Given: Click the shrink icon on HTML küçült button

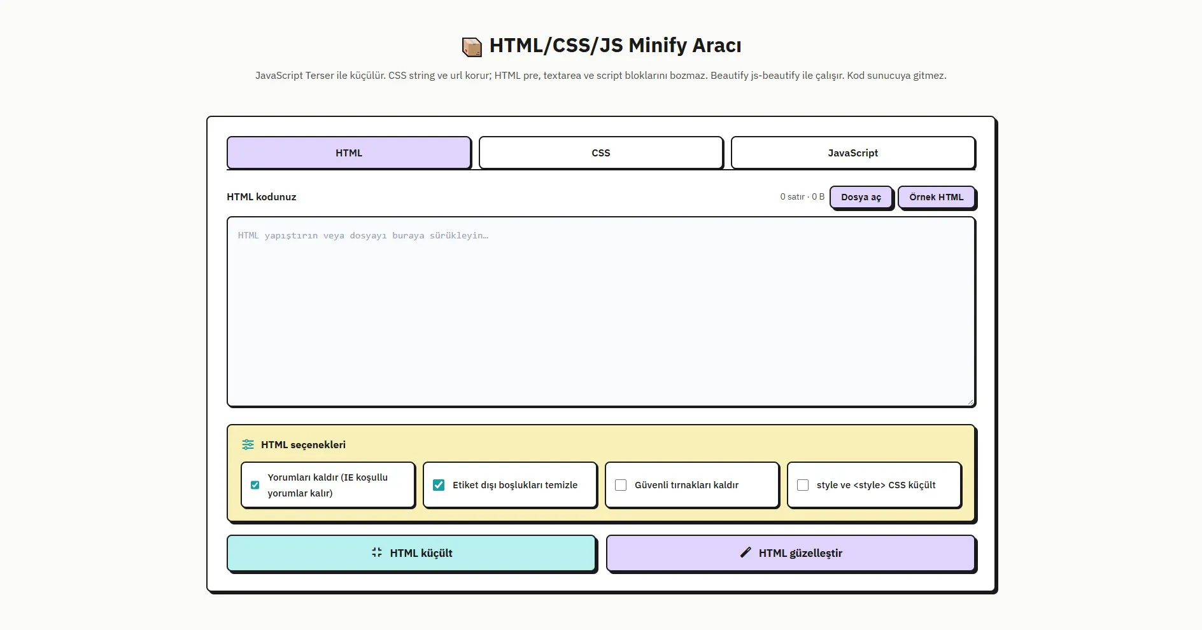Looking at the screenshot, I should (x=377, y=552).
